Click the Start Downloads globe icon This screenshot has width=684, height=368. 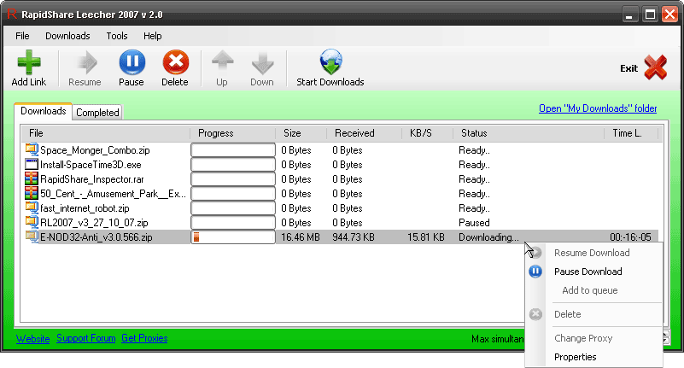[x=330, y=62]
